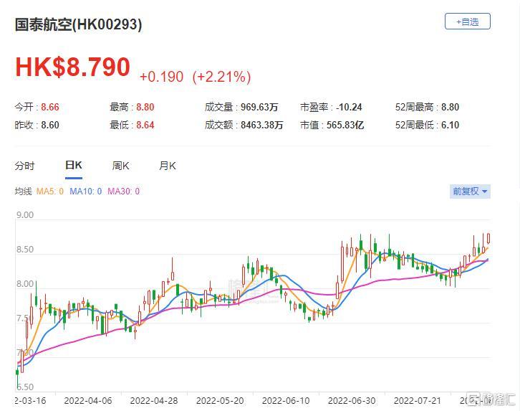The height and width of the screenshot is (411, 520).
Task: Click the 8.50 price axis label
Action: (x=25, y=250)
